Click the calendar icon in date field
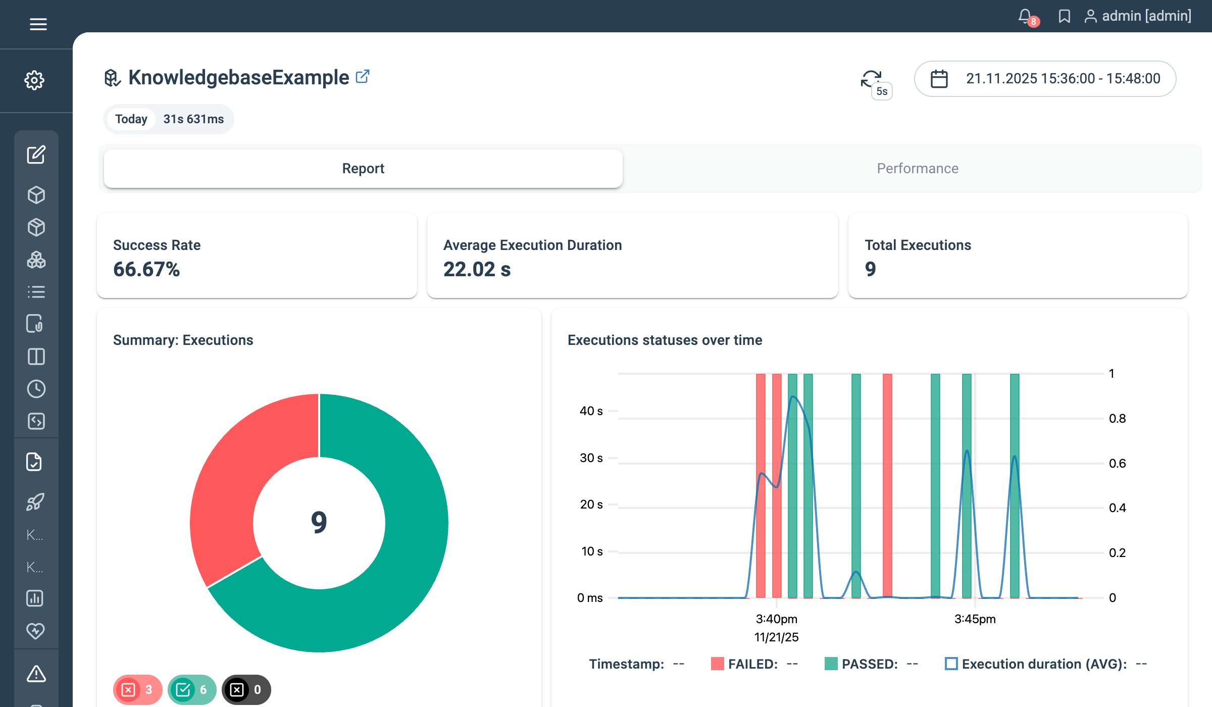1212x707 pixels. coord(939,79)
